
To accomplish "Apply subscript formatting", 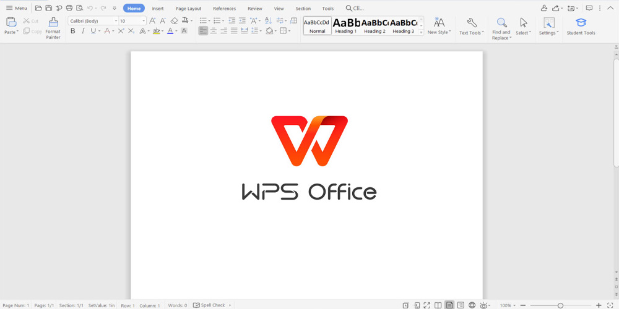I will coord(131,31).
